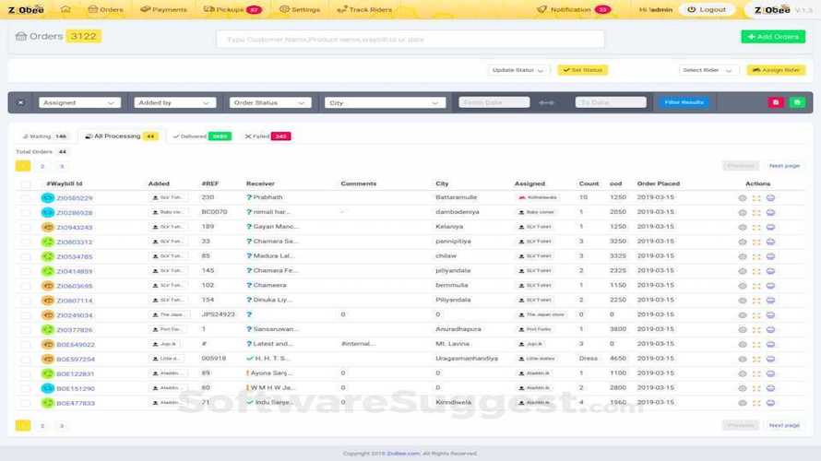The width and height of the screenshot is (821, 461).
Task: Click the From Date field
Action: [494, 102]
